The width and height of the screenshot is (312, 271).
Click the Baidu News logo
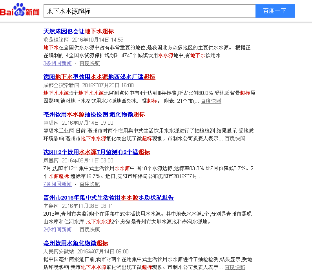coord(20,9)
